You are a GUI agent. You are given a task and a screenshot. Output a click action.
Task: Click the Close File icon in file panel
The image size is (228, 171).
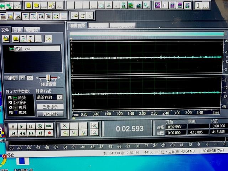pyautogui.click(x=15, y=38)
